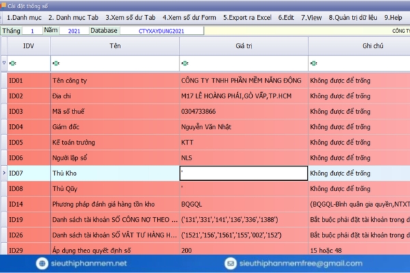Select the Thủ Kho name cell
The height and width of the screenshot is (273, 410).
coord(115,173)
